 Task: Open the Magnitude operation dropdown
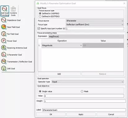coord(62,45)
